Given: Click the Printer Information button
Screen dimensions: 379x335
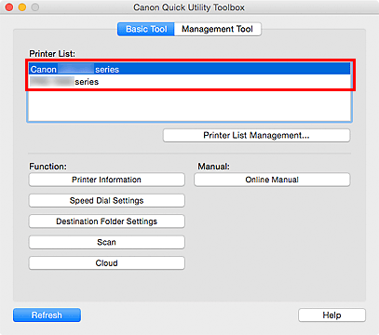Looking at the screenshot, I should point(107,180).
